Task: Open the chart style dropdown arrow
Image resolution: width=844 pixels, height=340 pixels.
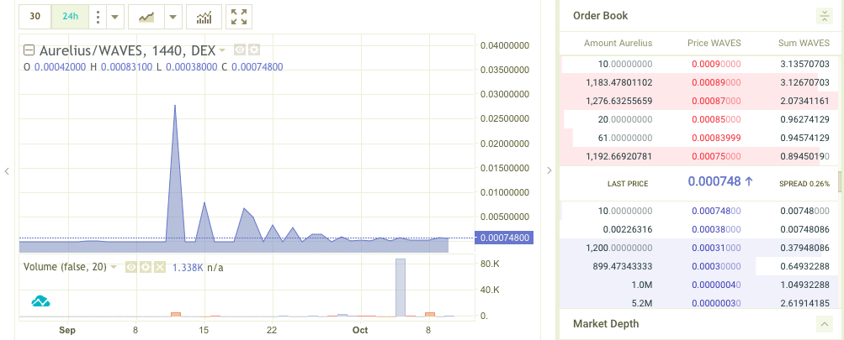Action: [x=173, y=16]
